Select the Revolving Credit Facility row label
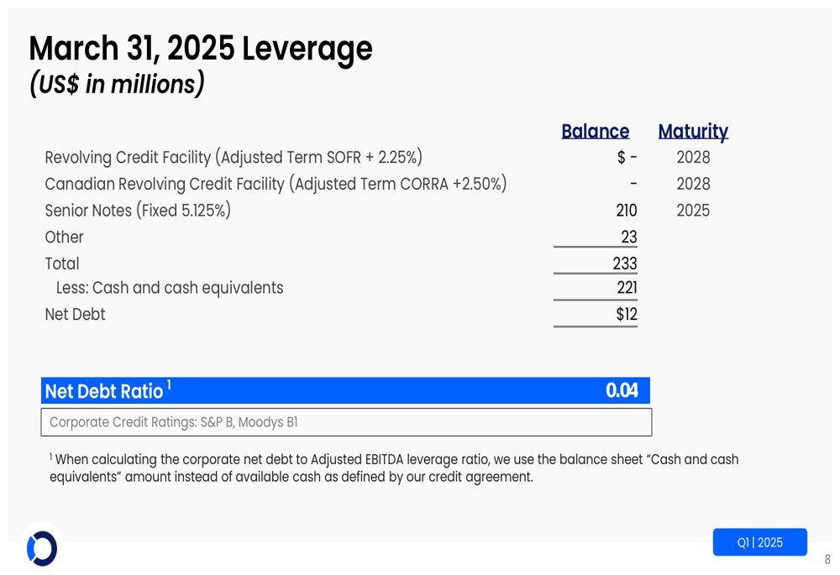This screenshot has height=575, width=840. pos(234,158)
